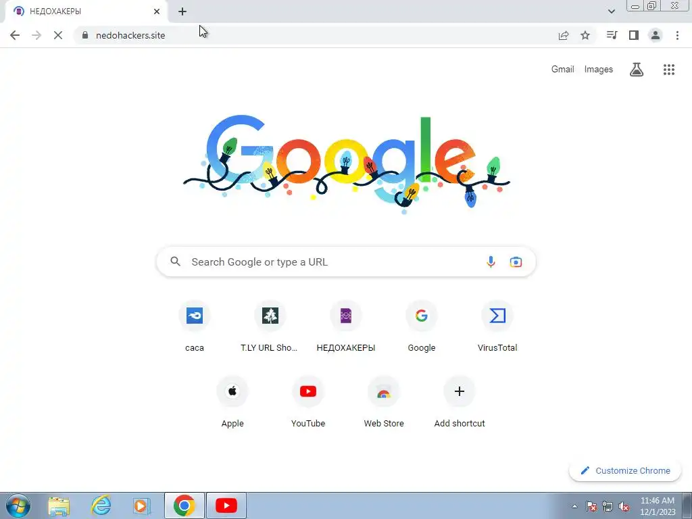Image resolution: width=692 pixels, height=519 pixels.
Task: Select Chrome in the taskbar
Action: click(x=184, y=505)
